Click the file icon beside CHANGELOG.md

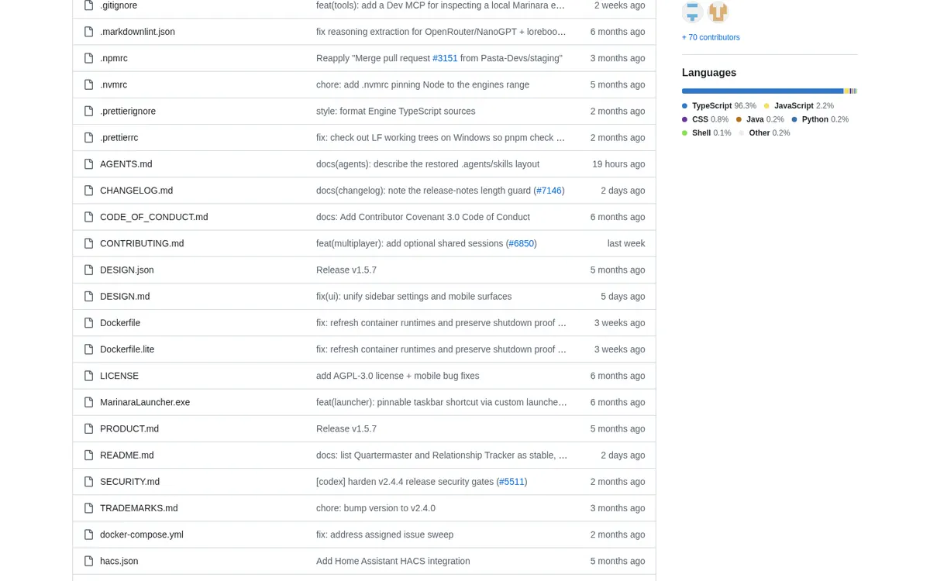(88, 191)
